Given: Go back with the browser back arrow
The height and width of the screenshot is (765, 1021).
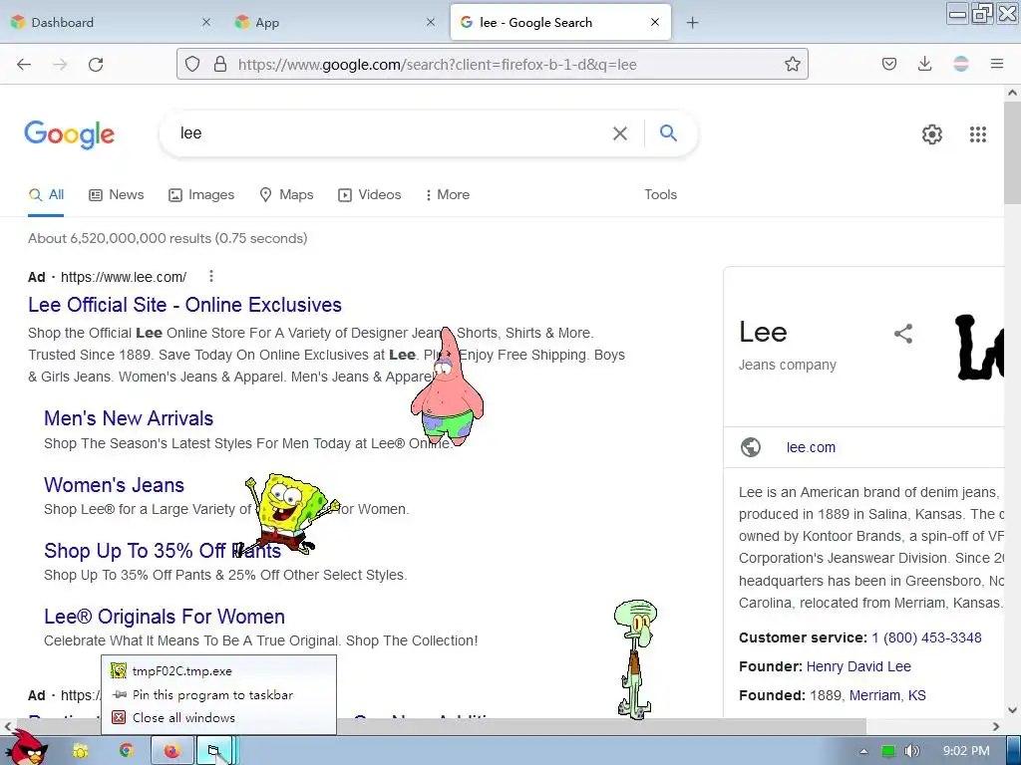Looking at the screenshot, I should (x=24, y=64).
